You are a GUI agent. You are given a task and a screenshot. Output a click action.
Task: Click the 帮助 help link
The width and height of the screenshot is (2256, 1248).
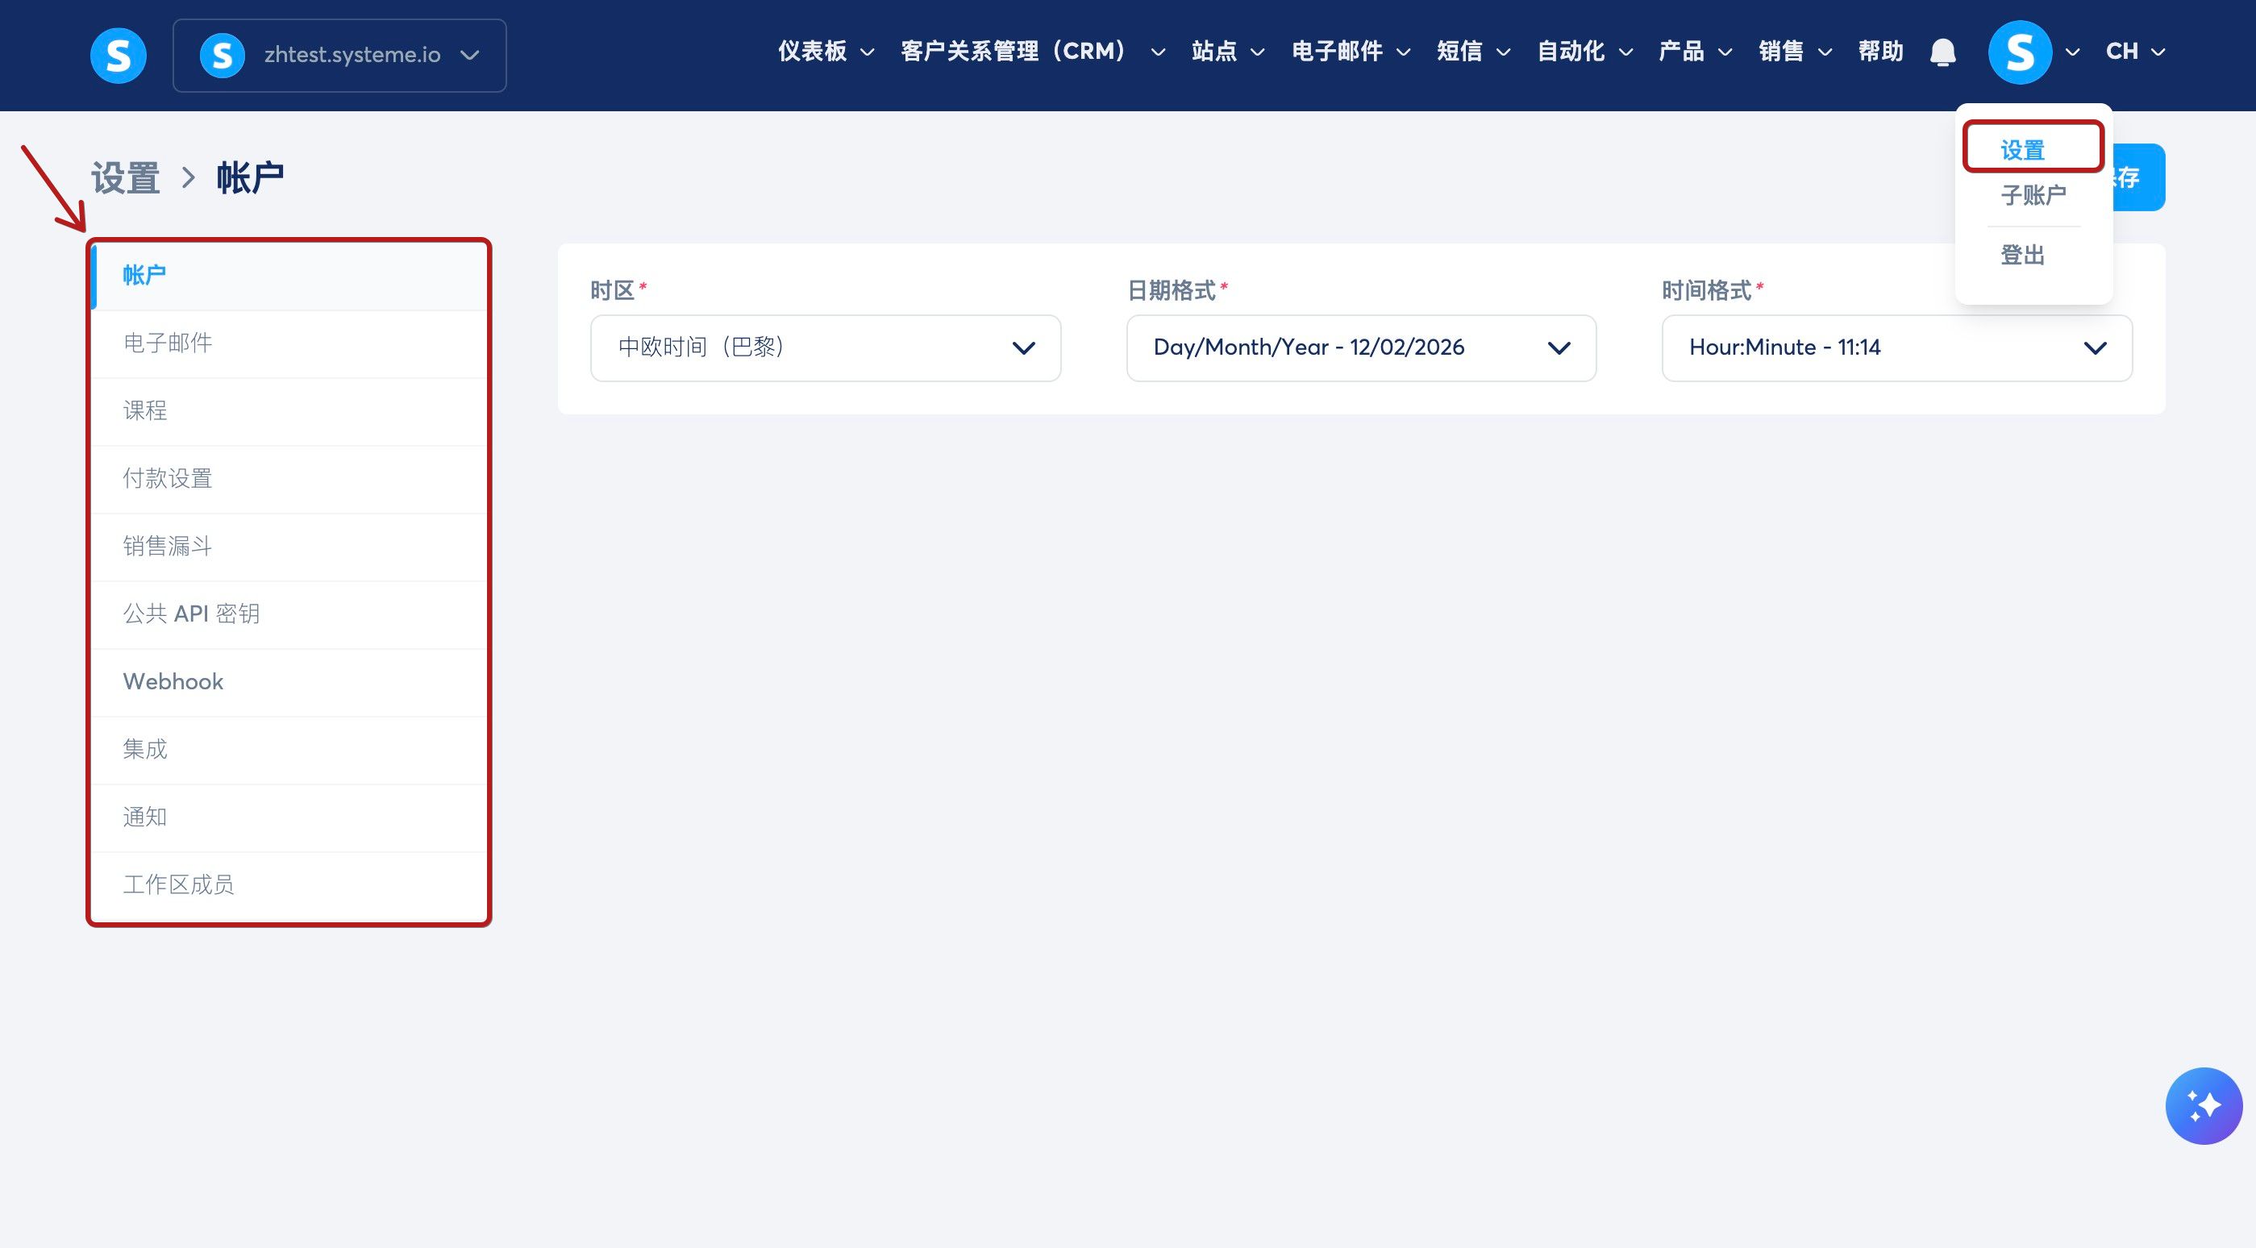[x=1880, y=52]
